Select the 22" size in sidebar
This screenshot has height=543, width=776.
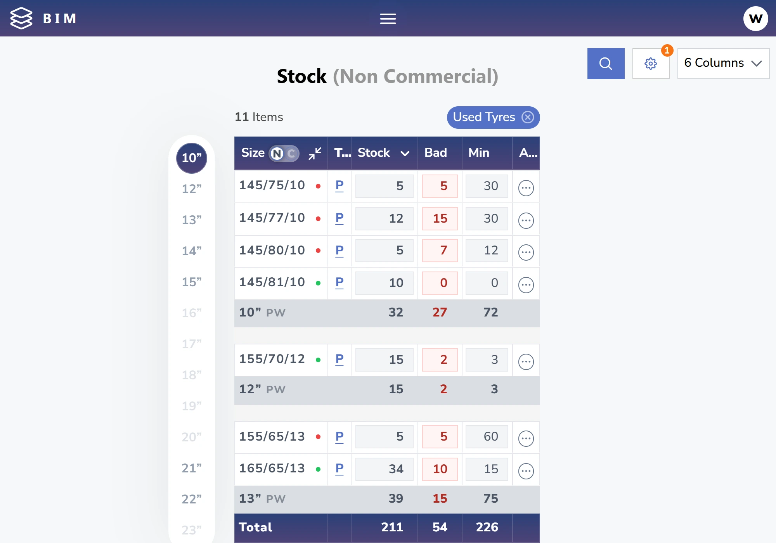192,499
